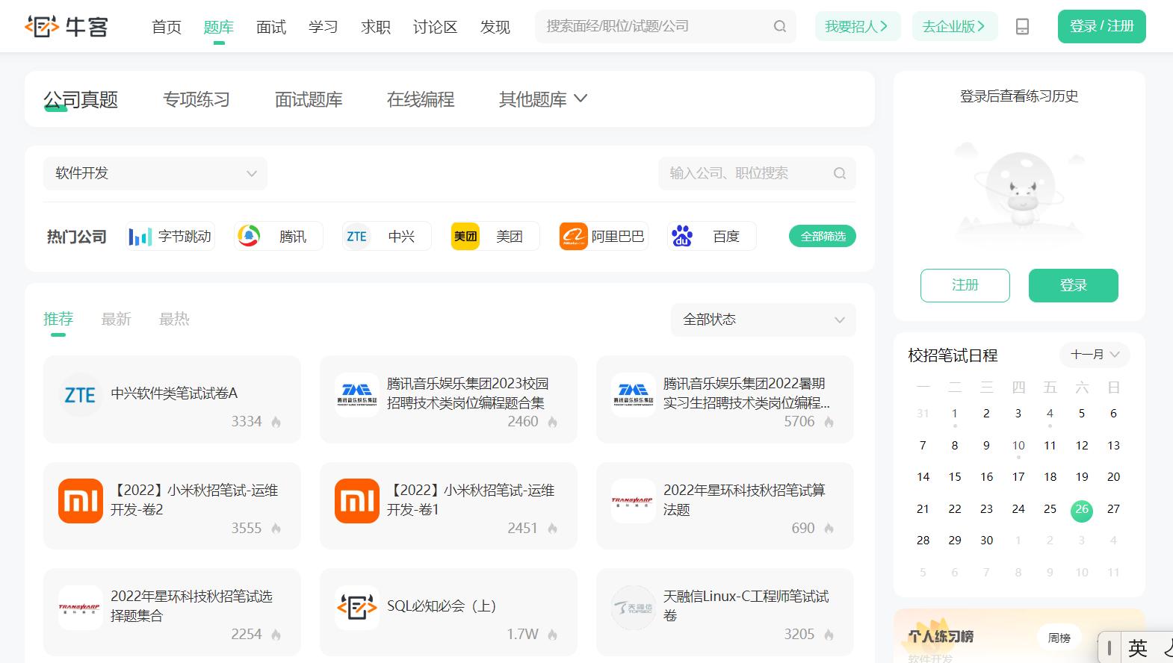Click the Meituan yellow logo

465,236
